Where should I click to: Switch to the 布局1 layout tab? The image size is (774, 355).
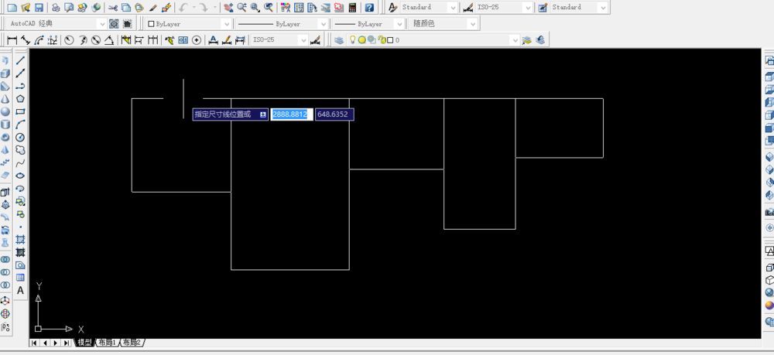pyautogui.click(x=107, y=343)
